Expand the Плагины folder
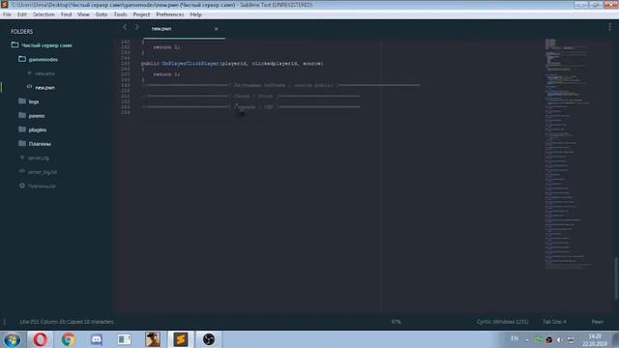619x348 pixels. click(x=40, y=144)
